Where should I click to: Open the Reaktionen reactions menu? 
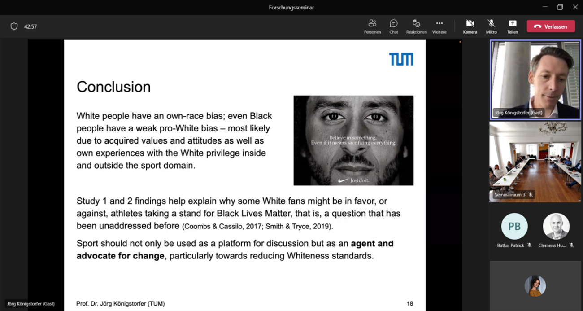tap(416, 26)
